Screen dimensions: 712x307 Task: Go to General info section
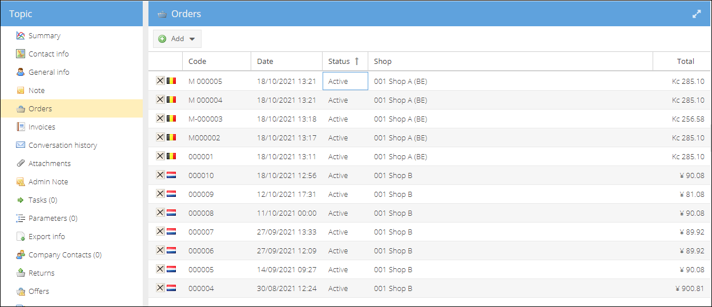49,72
